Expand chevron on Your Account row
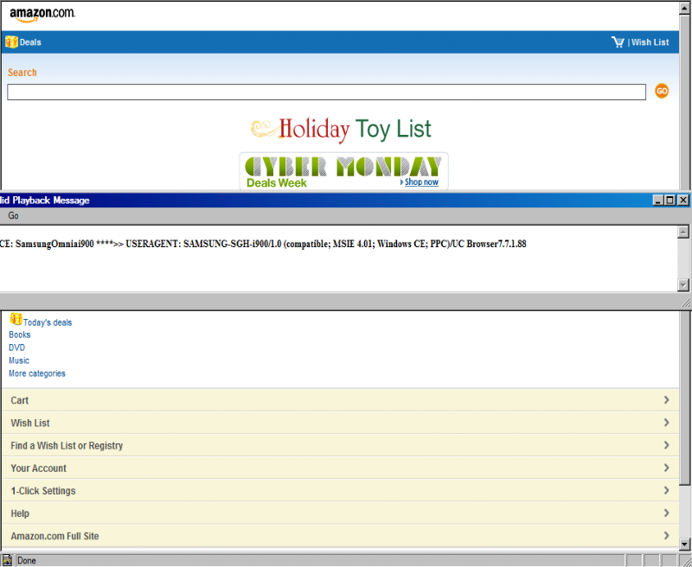692x567 pixels. pyautogui.click(x=666, y=468)
